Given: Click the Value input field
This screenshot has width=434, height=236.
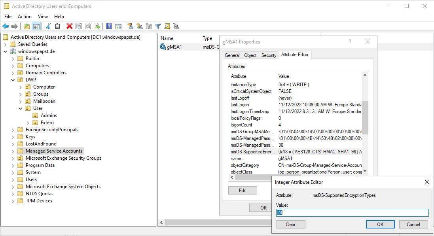Looking at the screenshot, I should click(352, 213).
